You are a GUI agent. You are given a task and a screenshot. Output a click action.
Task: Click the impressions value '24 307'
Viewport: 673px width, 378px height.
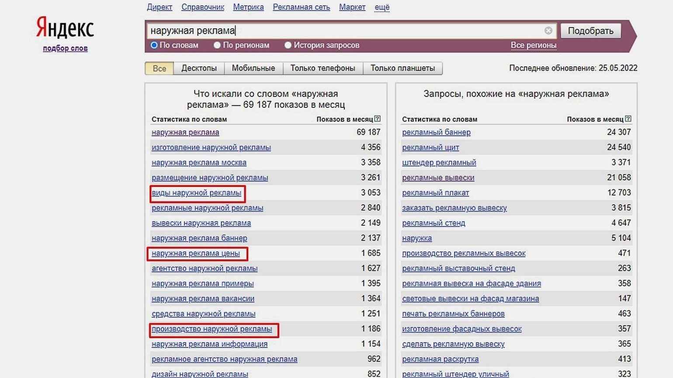[619, 132]
